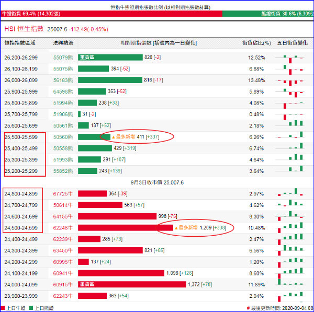The width and height of the screenshot is (314, 312).
Task: Select the value 998 [-75]
Action: click(168, 216)
